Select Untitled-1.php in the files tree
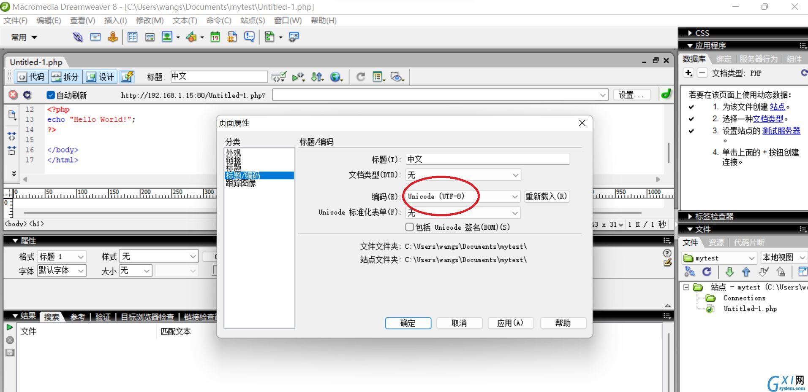The height and width of the screenshot is (392, 808). [750, 309]
